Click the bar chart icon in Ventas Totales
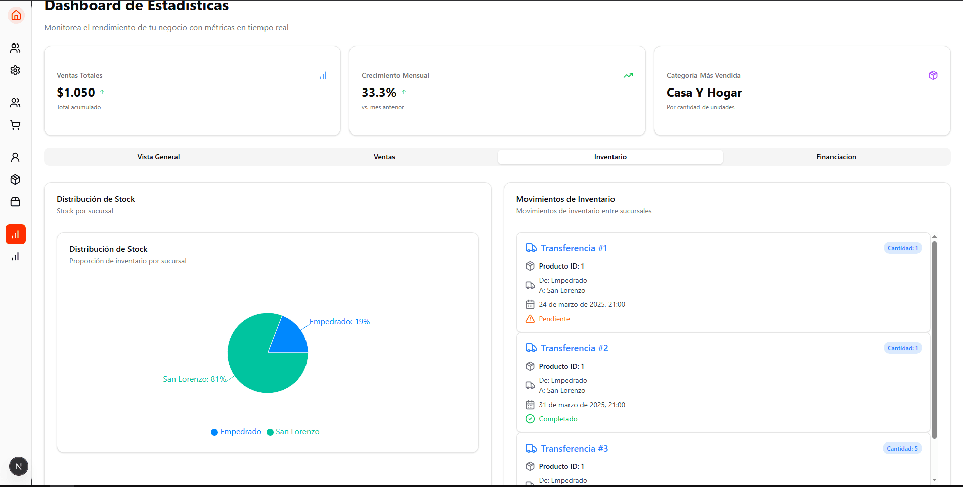963x487 pixels. point(323,75)
